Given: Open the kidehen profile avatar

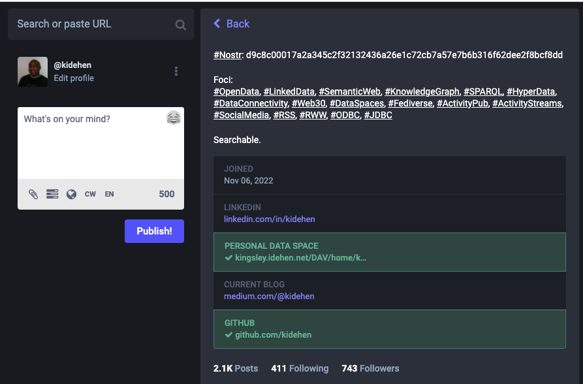Looking at the screenshot, I should [33, 72].
